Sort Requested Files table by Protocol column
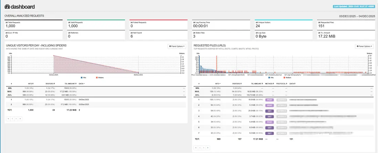The height and width of the screenshot is (153, 378). coord(282,83)
